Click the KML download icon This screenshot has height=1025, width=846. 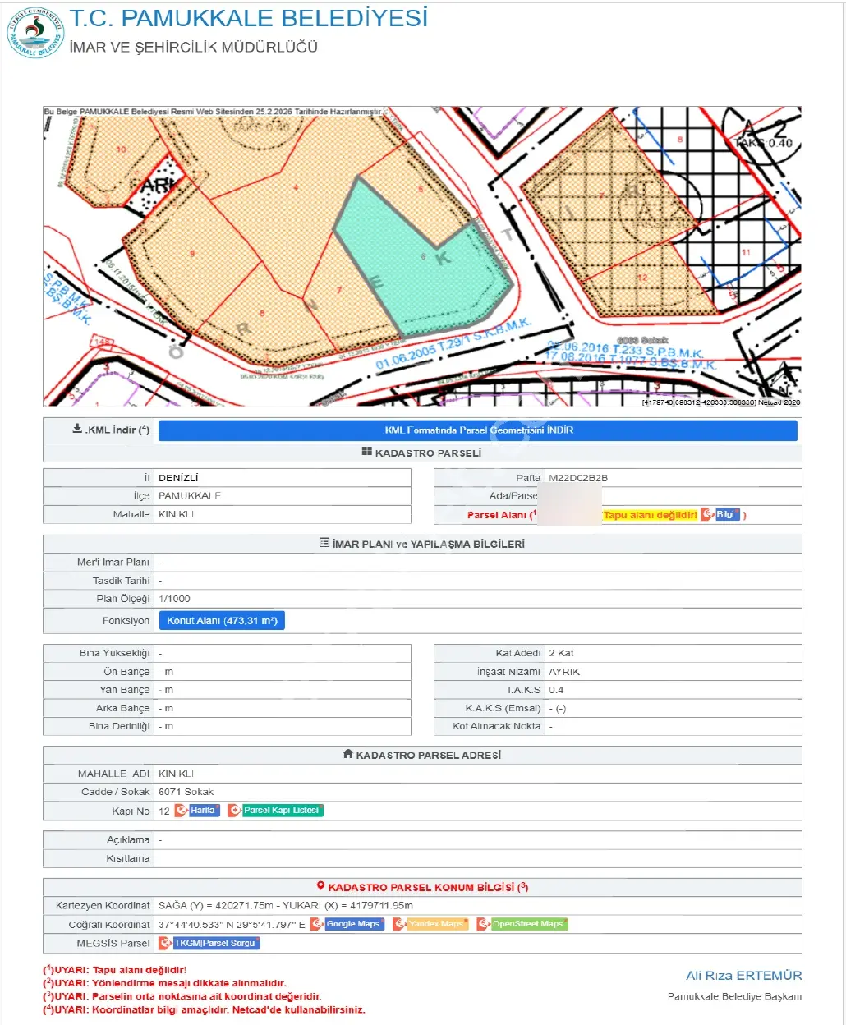[x=77, y=429]
